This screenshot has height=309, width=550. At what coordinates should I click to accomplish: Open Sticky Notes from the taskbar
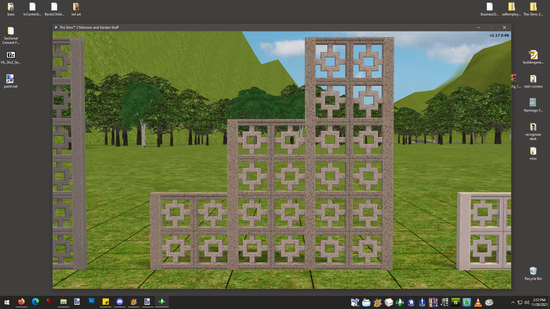(105, 302)
